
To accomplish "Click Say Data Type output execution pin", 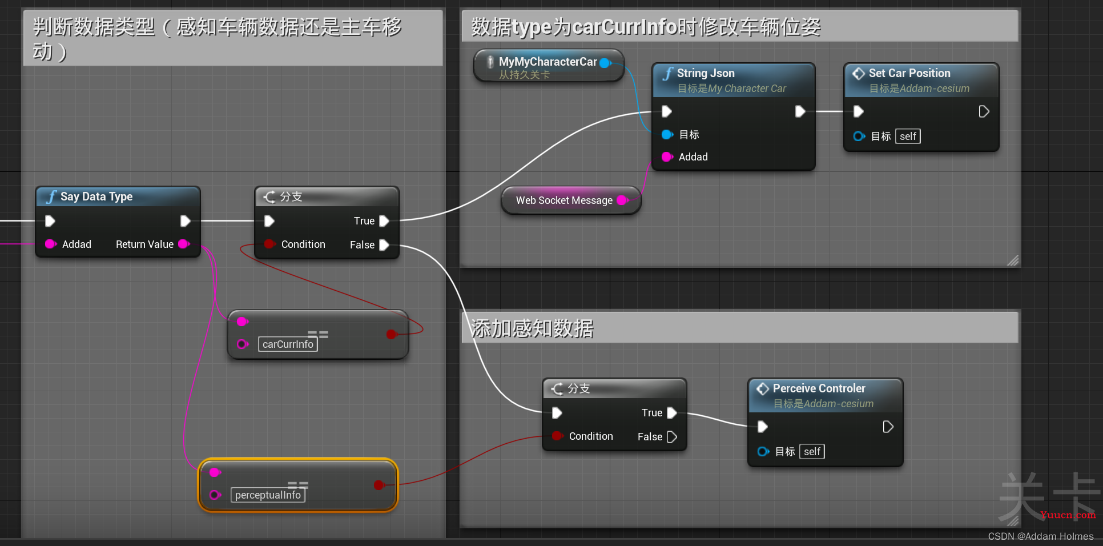I will click(186, 221).
